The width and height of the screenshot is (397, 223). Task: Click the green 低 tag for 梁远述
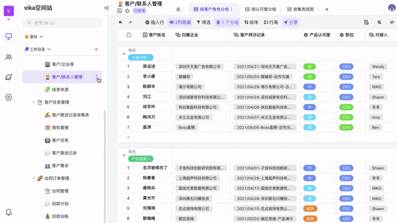309,67
